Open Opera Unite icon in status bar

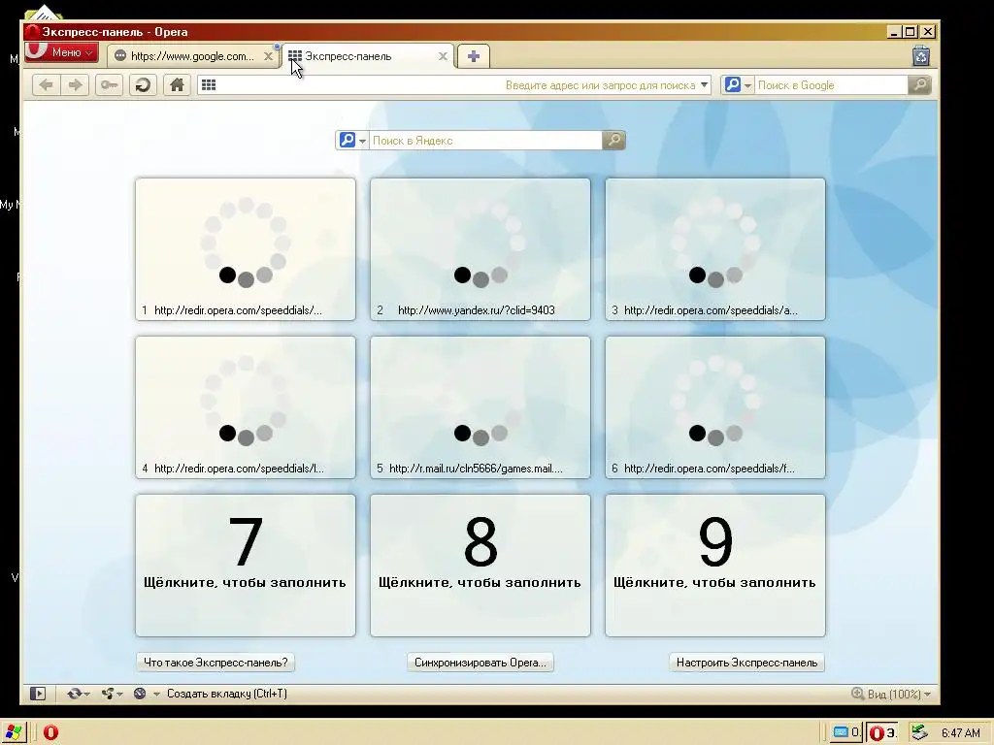[111, 694]
